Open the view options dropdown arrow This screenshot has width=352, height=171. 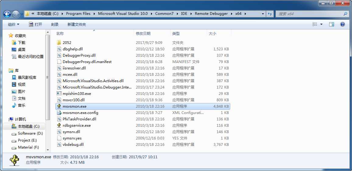pyautogui.click(x=321, y=24)
